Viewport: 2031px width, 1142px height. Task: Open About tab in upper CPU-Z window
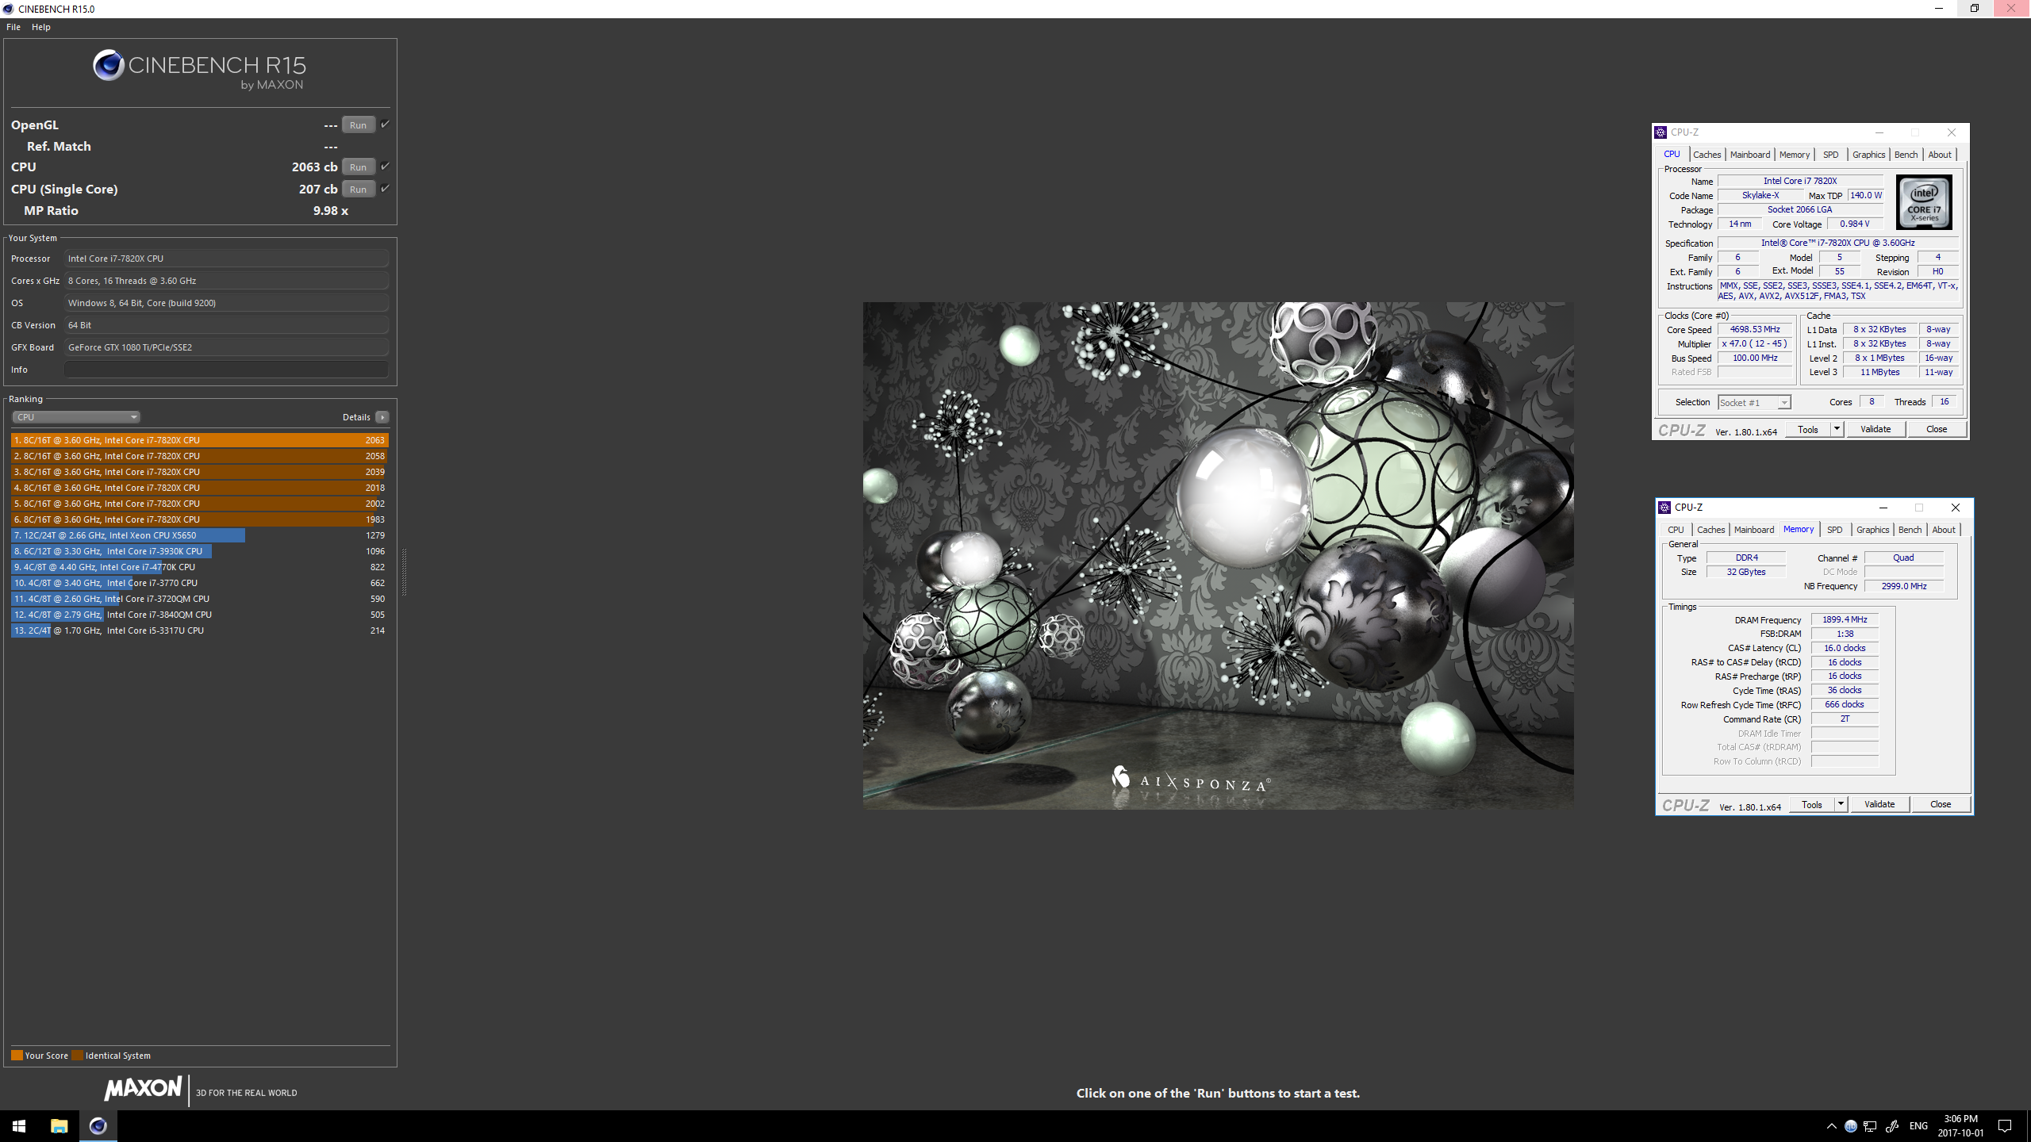1940,155
